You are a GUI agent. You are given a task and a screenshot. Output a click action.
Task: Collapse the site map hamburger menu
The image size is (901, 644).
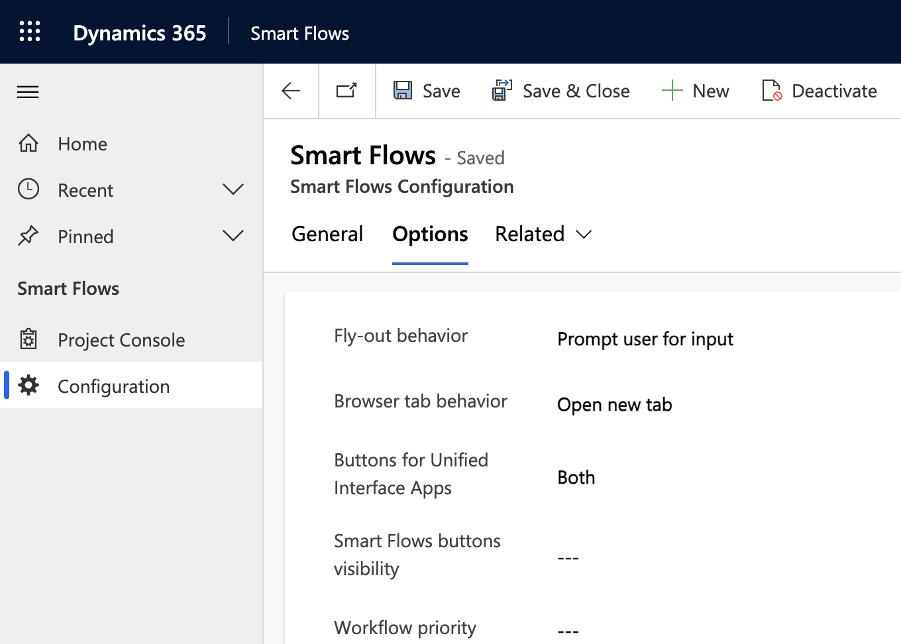28,91
